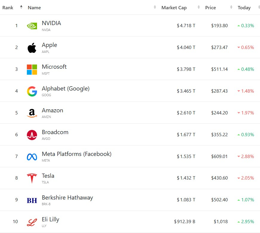The width and height of the screenshot is (260, 233).
Task: Click the Today column header
Action: pyautogui.click(x=244, y=8)
